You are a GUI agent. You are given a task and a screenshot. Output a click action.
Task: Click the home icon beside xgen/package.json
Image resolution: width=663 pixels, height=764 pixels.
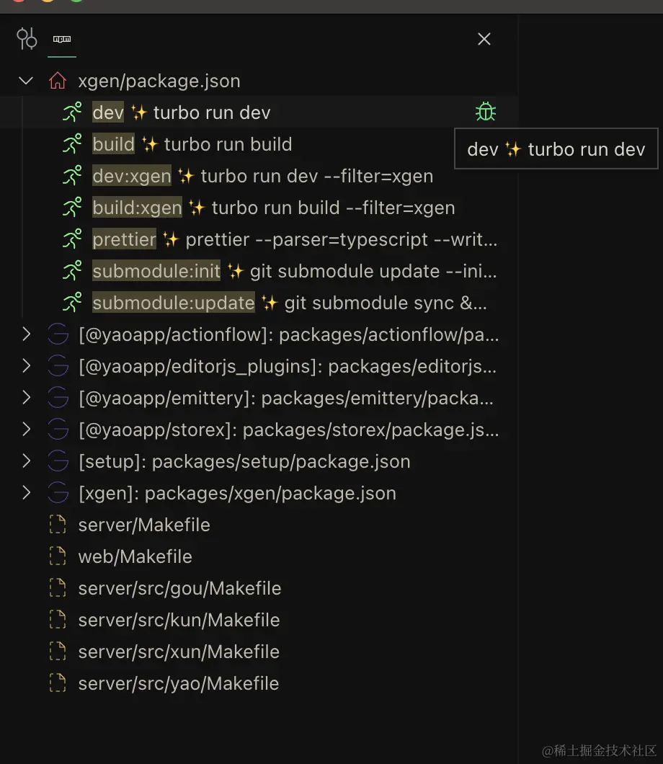pos(58,81)
